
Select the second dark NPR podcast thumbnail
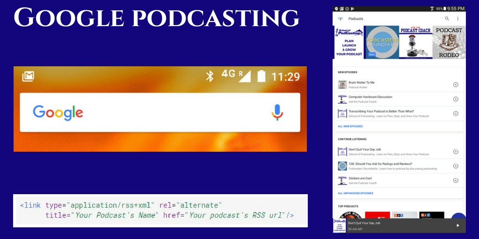coord(432,215)
